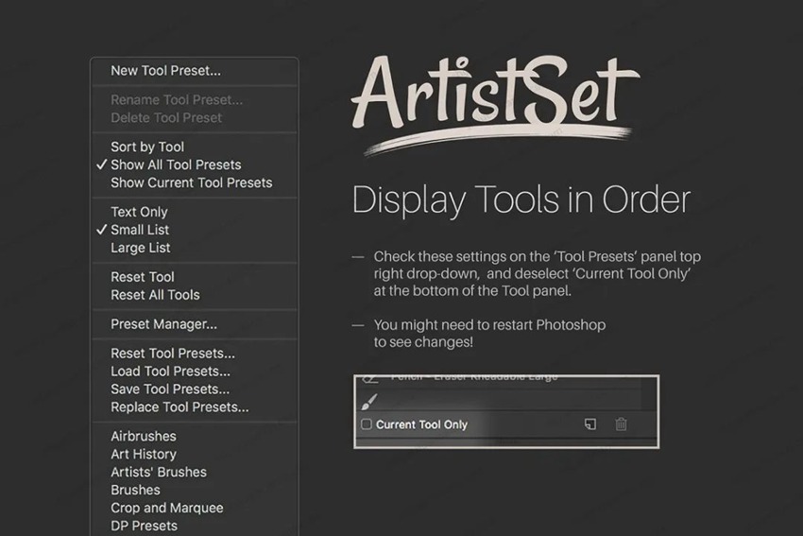Choose New Tool Preset... from menu
The width and height of the screenshot is (803, 536).
[x=165, y=70]
